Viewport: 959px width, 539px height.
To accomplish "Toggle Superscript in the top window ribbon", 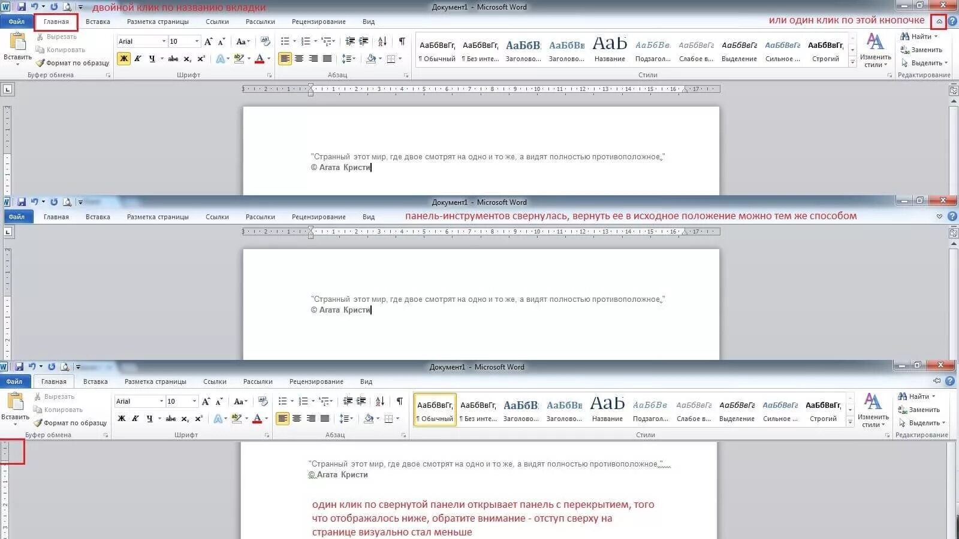I will click(201, 59).
